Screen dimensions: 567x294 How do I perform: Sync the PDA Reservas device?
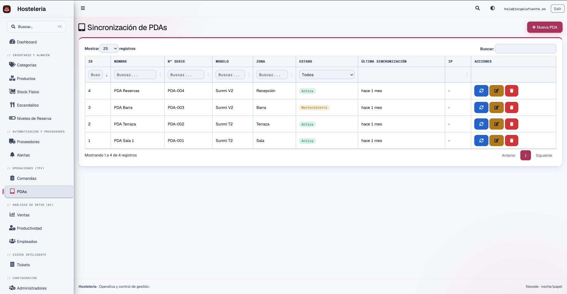[x=481, y=91]
